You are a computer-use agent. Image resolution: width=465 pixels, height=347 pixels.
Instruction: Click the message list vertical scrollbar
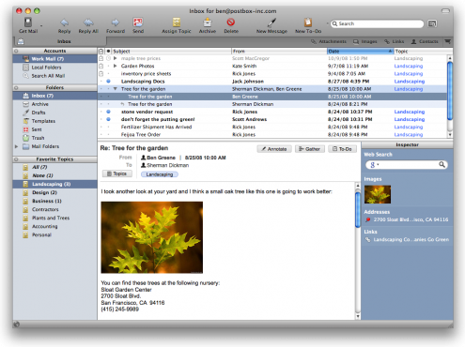pyautogui.click(x=450, y=96)
